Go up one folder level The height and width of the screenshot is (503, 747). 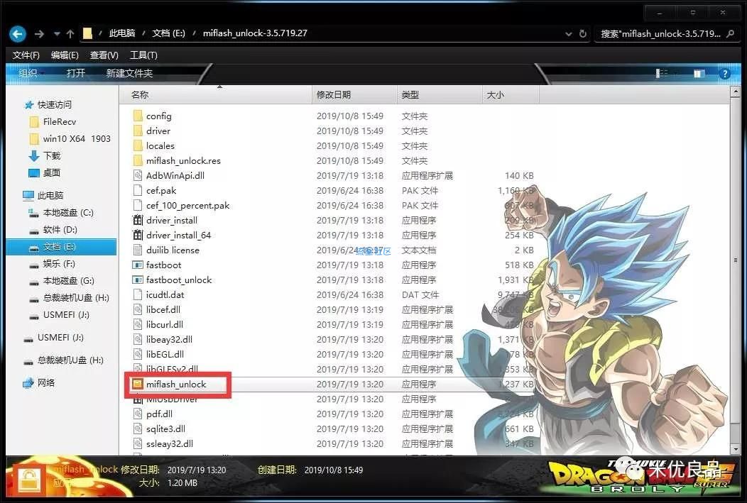coord(70,34)
